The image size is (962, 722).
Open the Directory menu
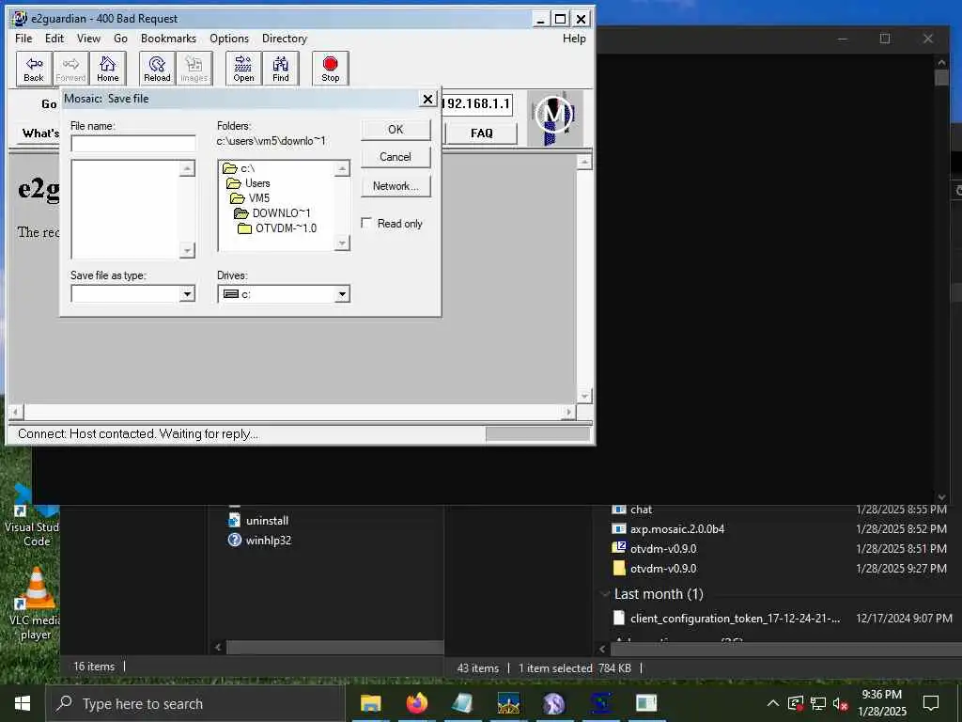tap(284, 38)
